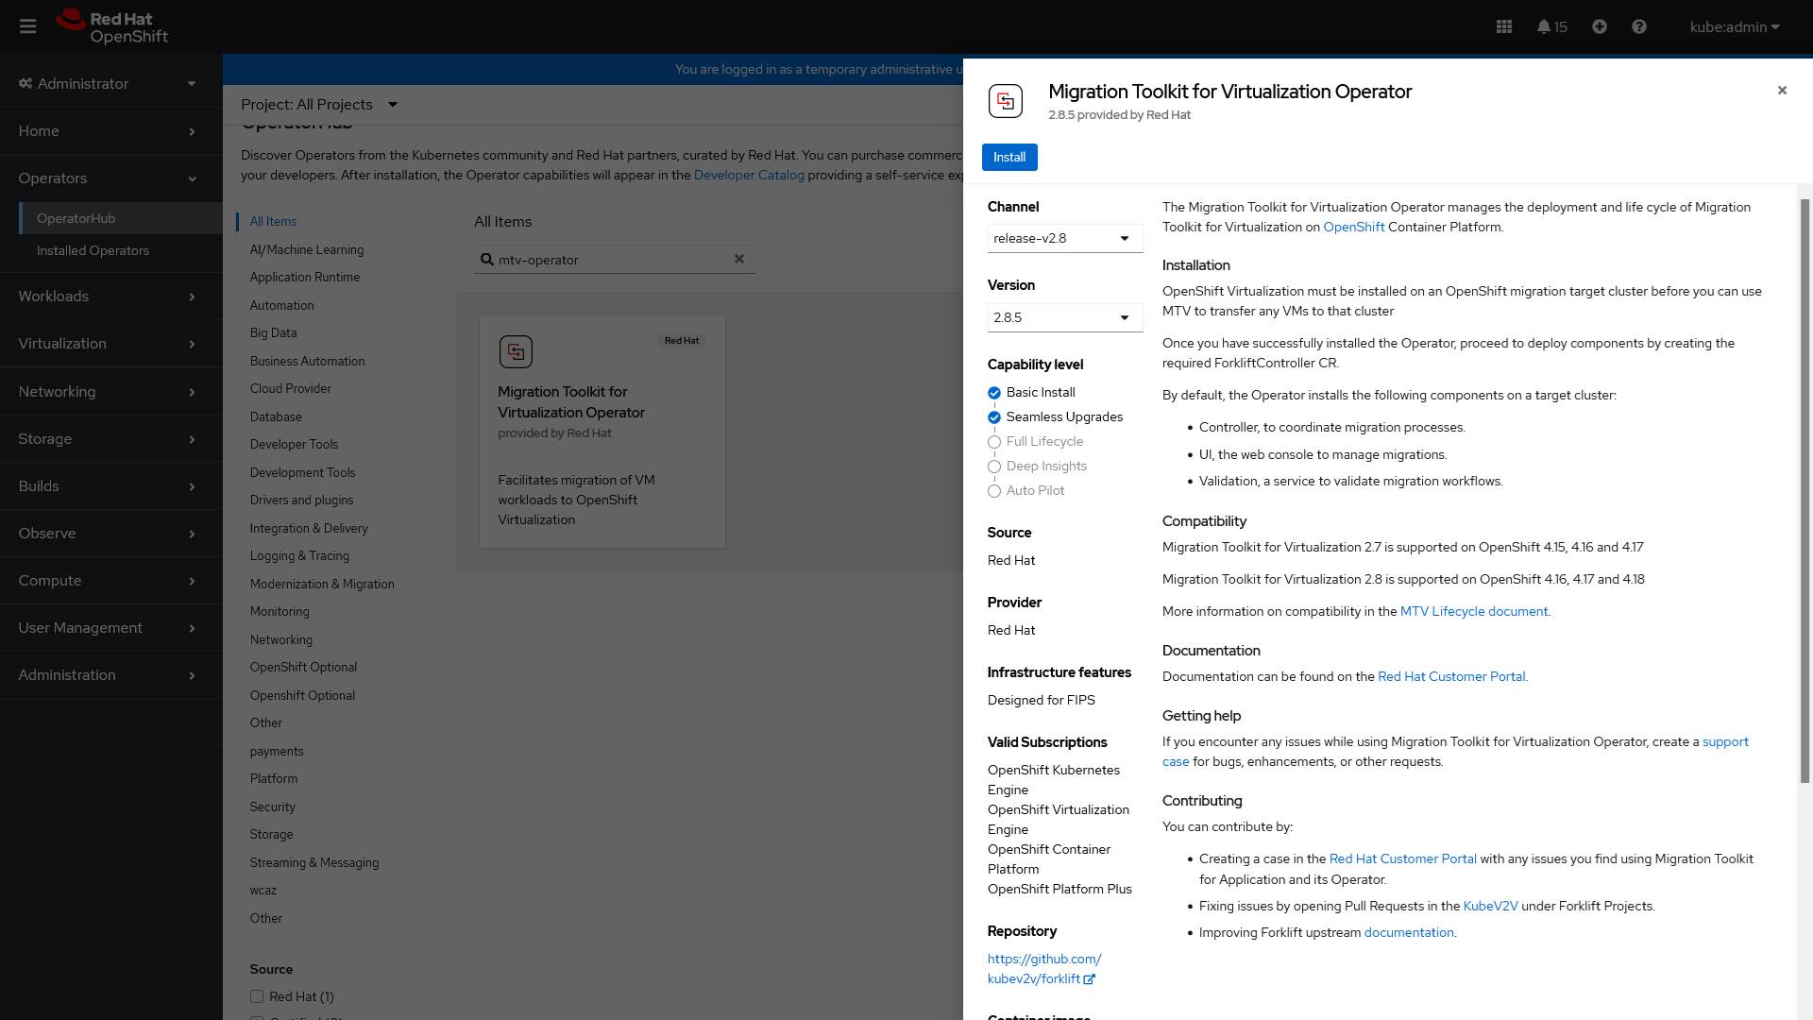Open the hamburger navigation menu
This screenshot has width=1813, height=1020.
(x=28, y=26)
